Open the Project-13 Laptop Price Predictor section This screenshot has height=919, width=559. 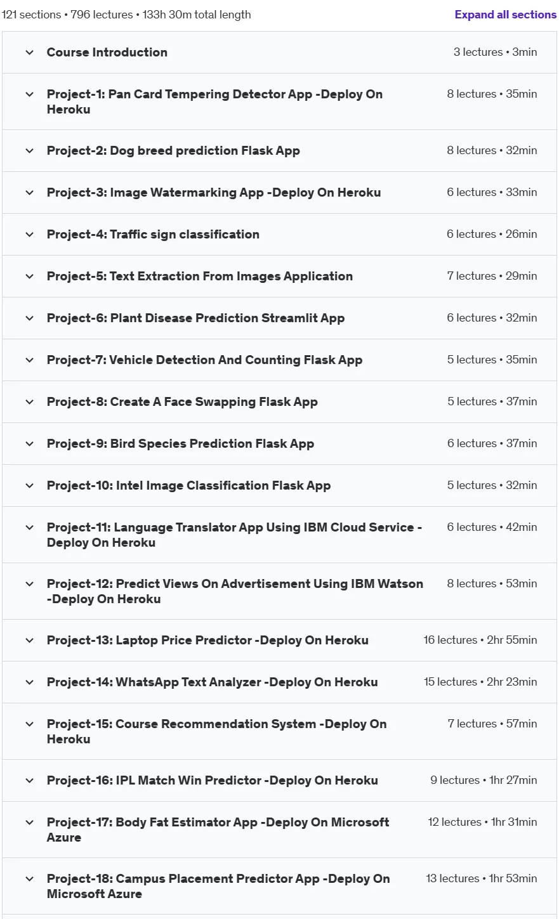pos(279,641)
